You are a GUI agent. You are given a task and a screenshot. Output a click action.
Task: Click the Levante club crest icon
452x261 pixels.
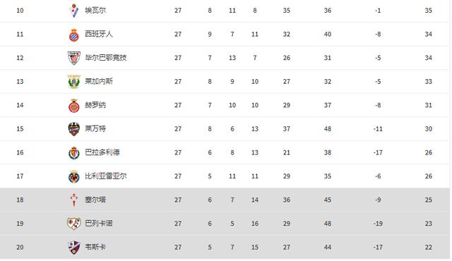click(x=74, y=129)
